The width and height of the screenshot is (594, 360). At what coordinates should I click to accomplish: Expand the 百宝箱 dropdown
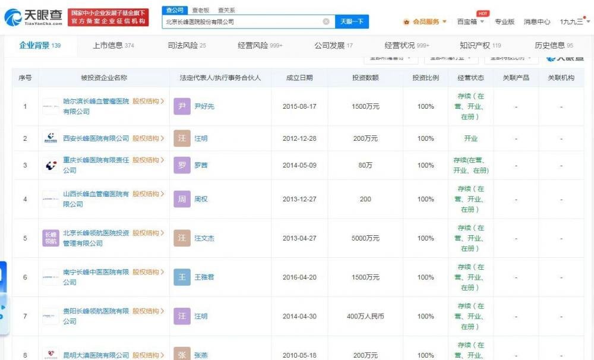coord(470,22)
